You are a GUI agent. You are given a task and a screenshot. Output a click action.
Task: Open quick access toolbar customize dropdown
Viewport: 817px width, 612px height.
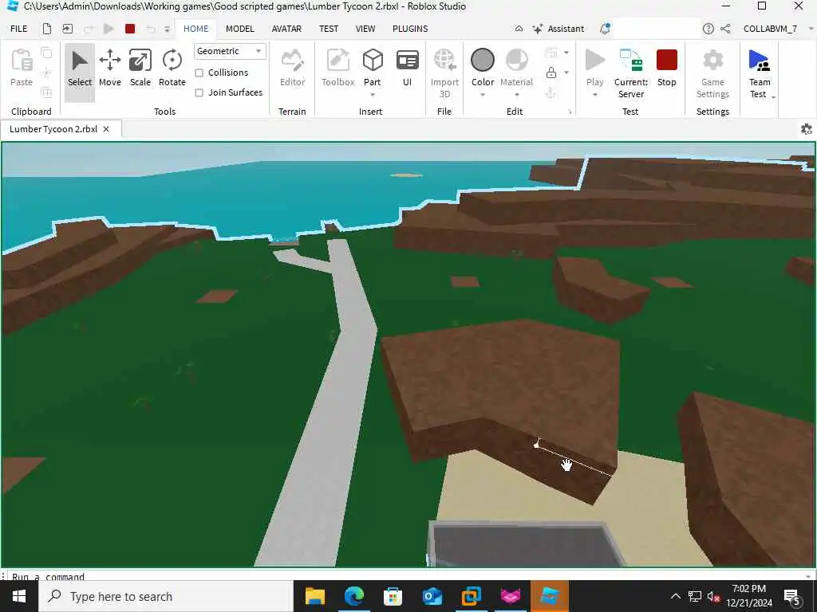[168, 29]
